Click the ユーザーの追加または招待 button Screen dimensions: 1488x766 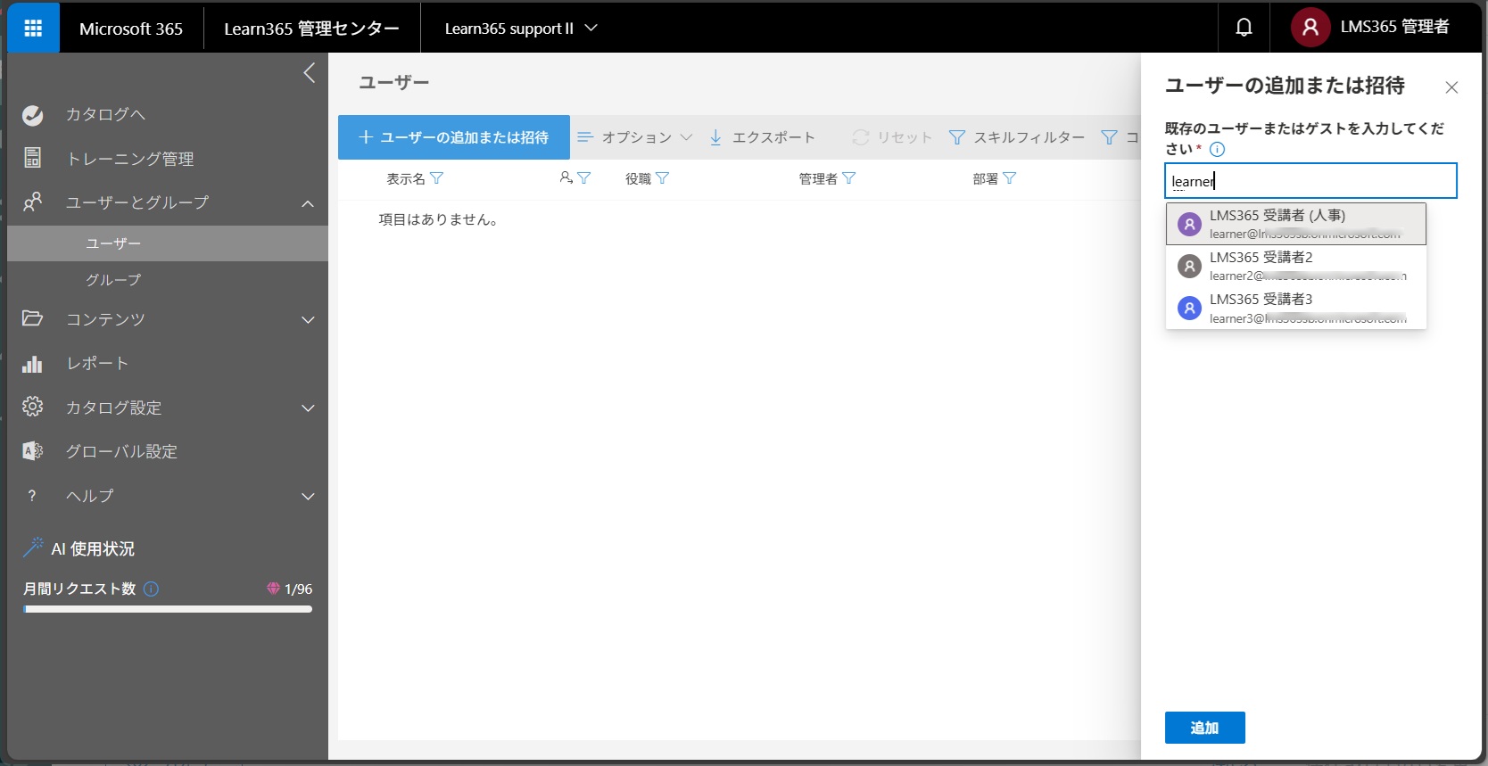(x=454, y=137)
